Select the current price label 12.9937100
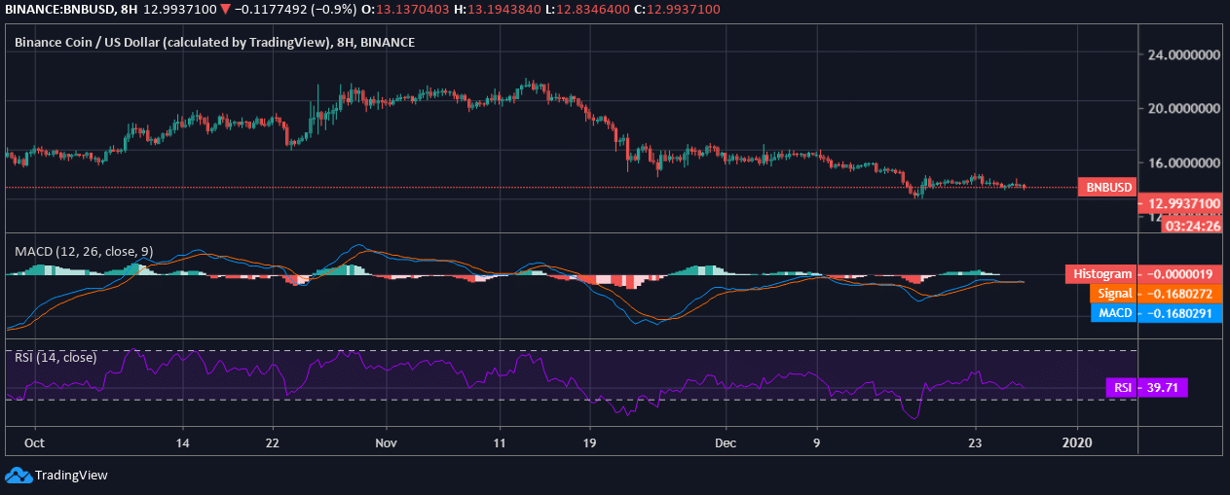The width and height of the screenshot is (1230, 495). point(1181,203)
